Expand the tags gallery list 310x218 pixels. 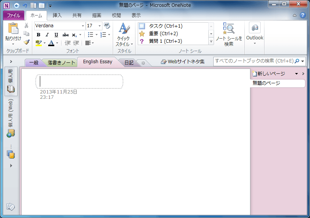coord(211,41)
